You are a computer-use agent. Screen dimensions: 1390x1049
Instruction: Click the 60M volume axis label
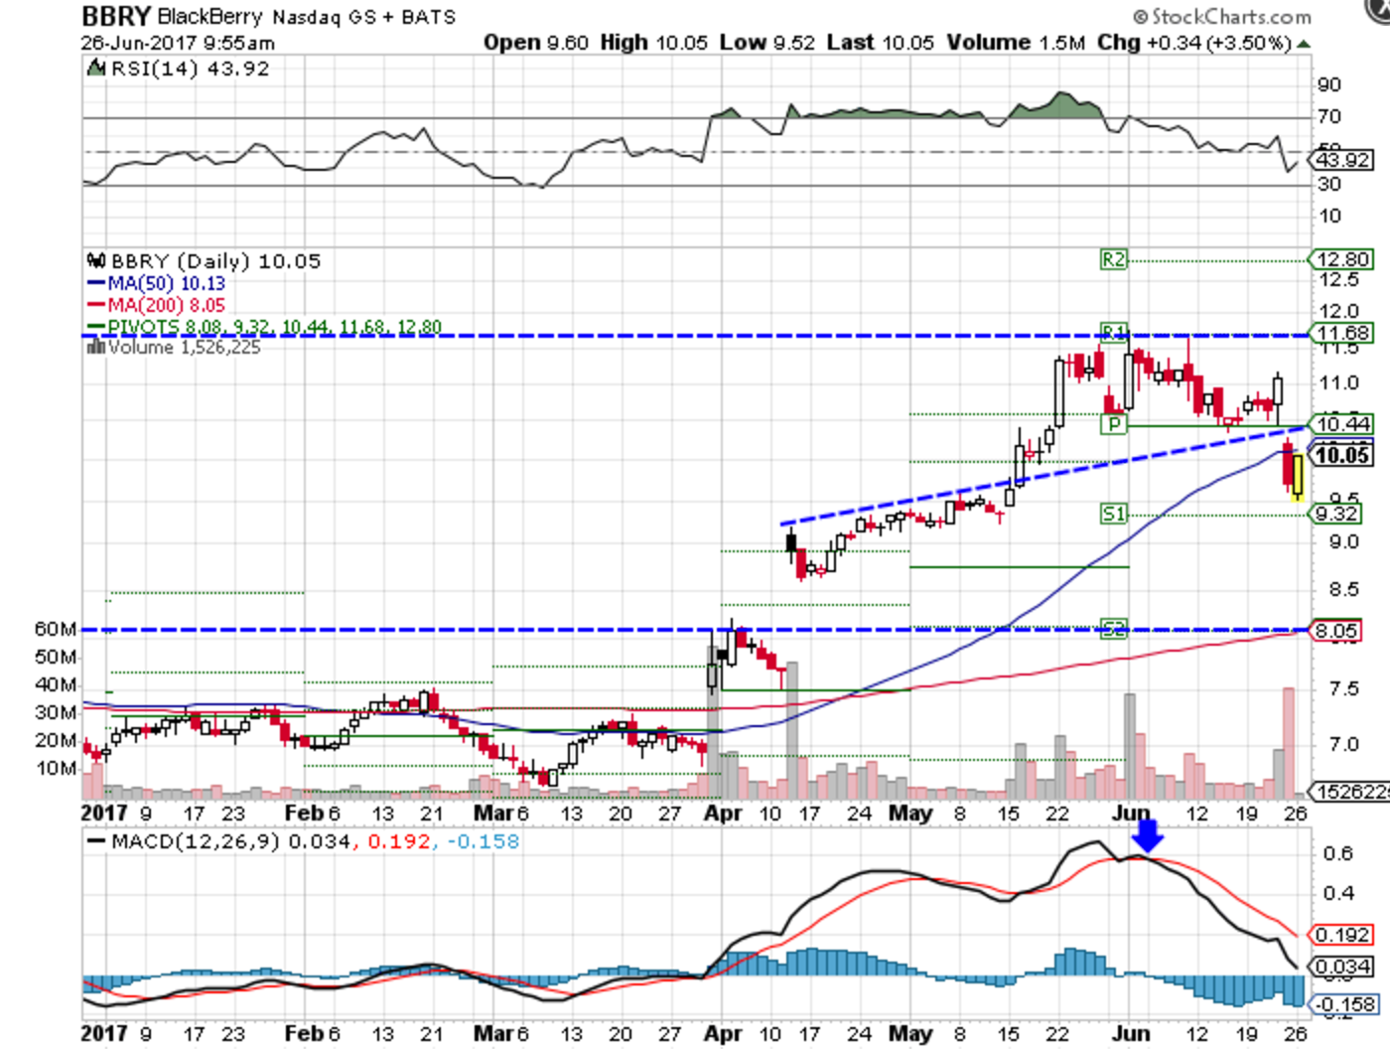click(x=56, y=629)
